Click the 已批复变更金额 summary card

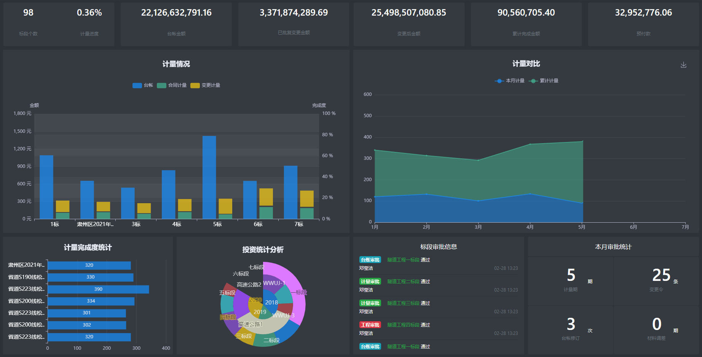click(x=294, y=24)
